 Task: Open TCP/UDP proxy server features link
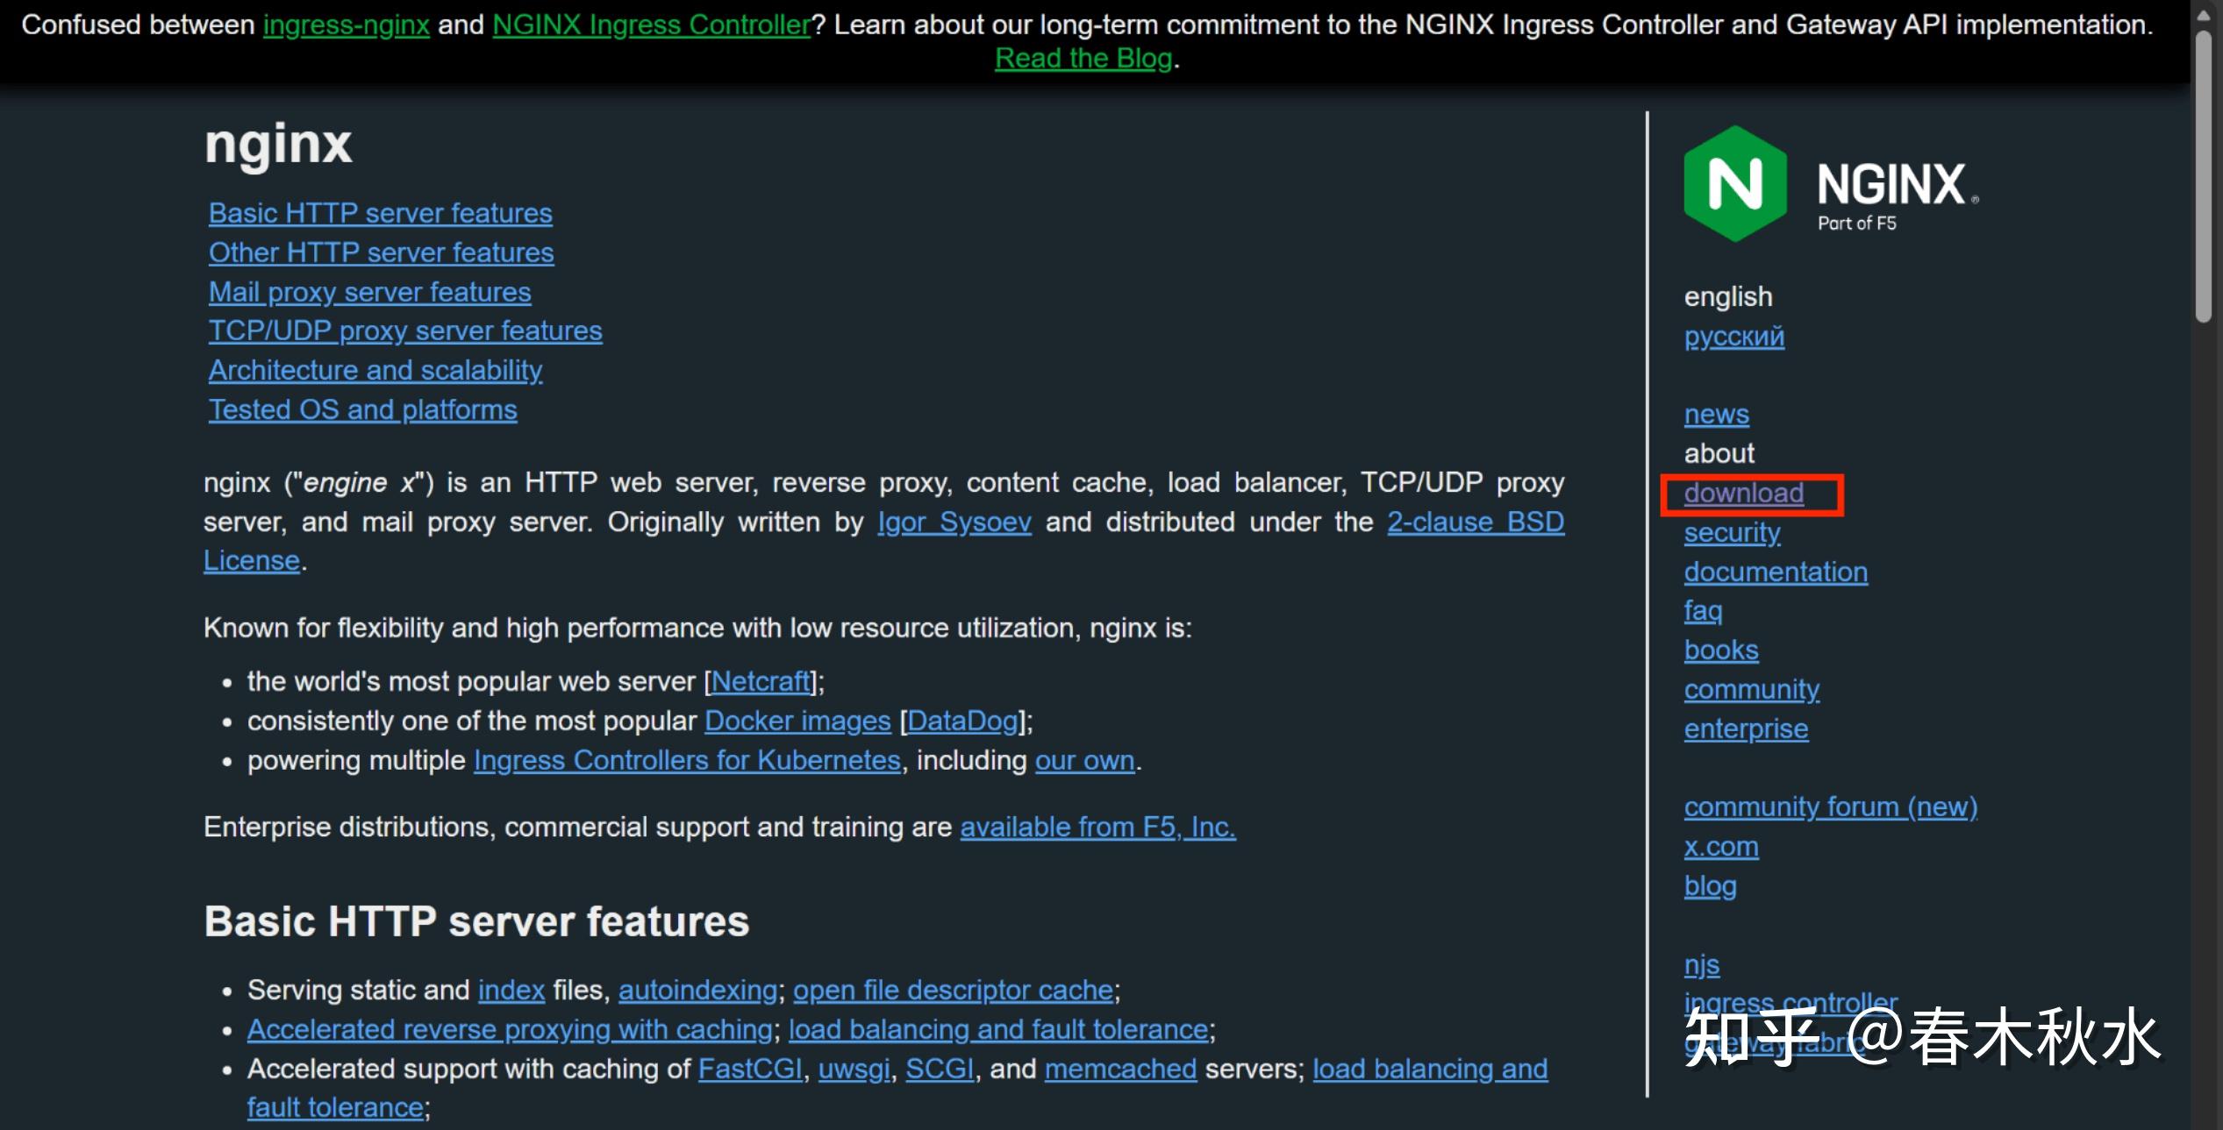(405, 330)
